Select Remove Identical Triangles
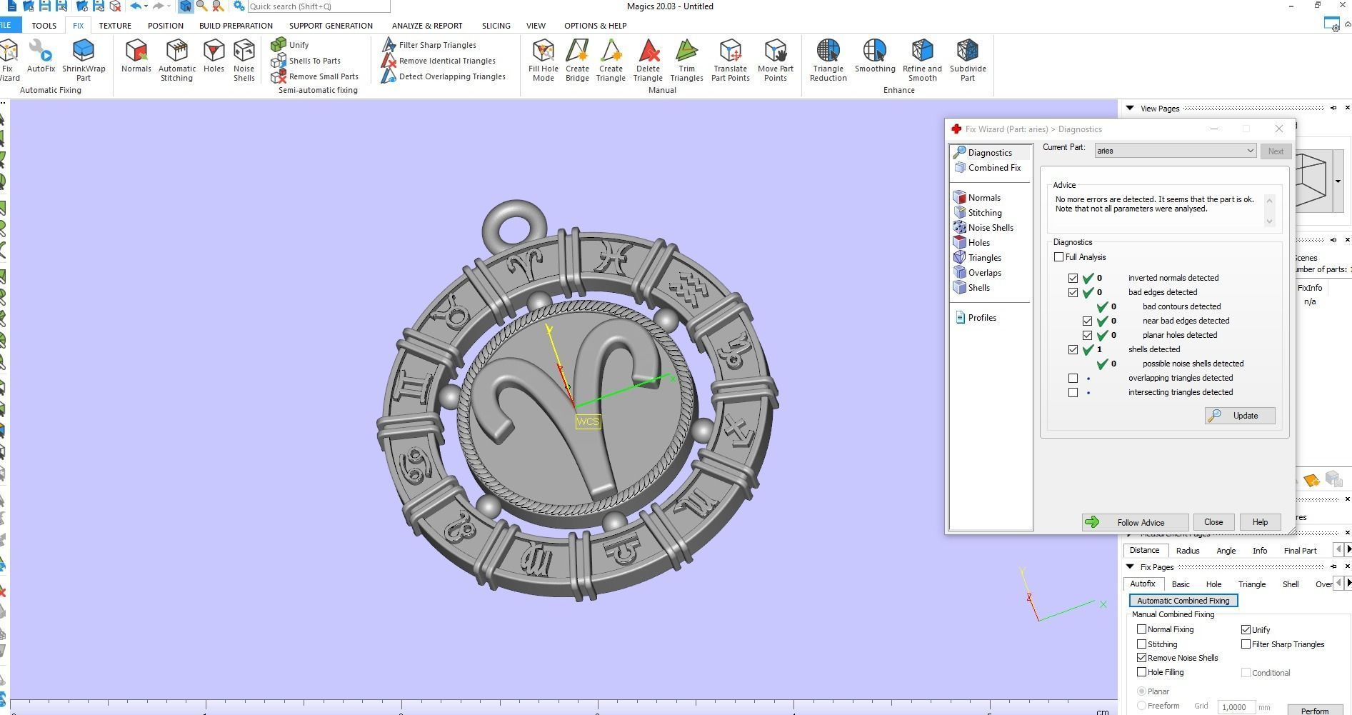The height and width of the screenshot is (715, 1352). [x=439, y=61]
